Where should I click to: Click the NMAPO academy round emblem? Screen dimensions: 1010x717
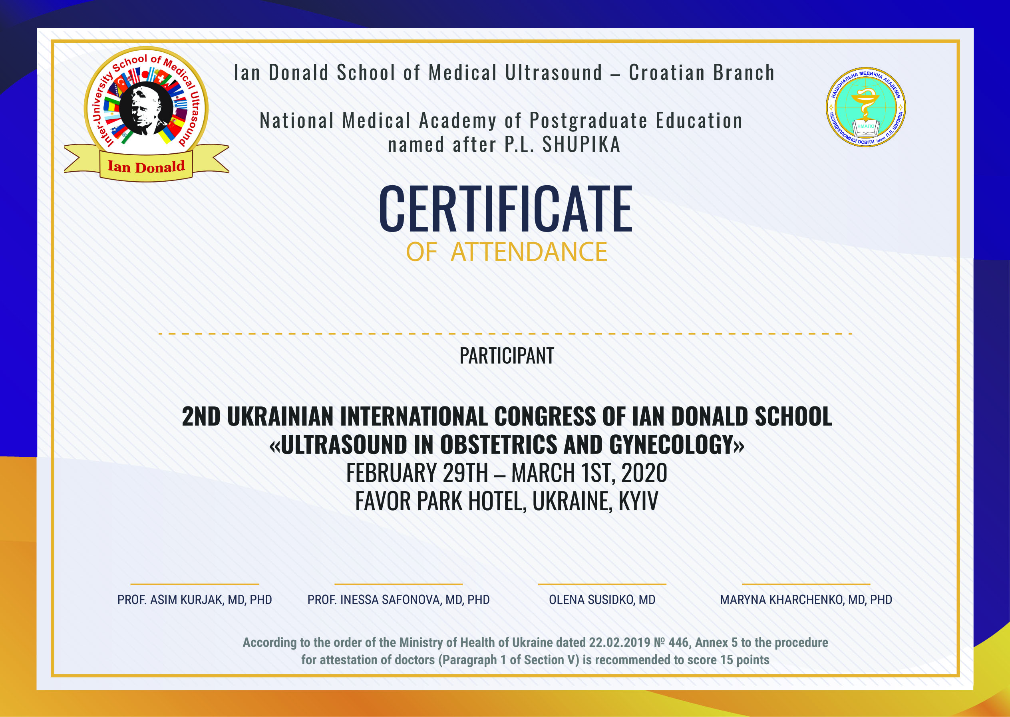pyautogui.click(x=865, y=107)
